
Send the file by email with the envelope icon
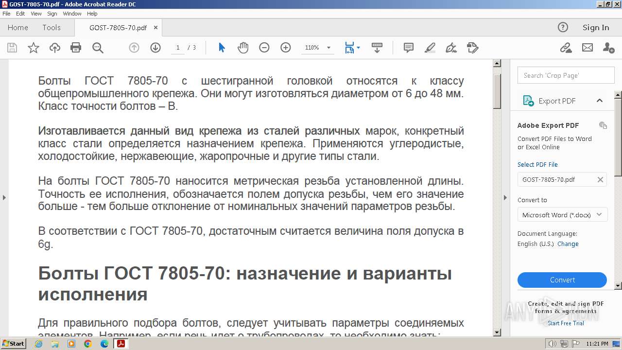587,48
